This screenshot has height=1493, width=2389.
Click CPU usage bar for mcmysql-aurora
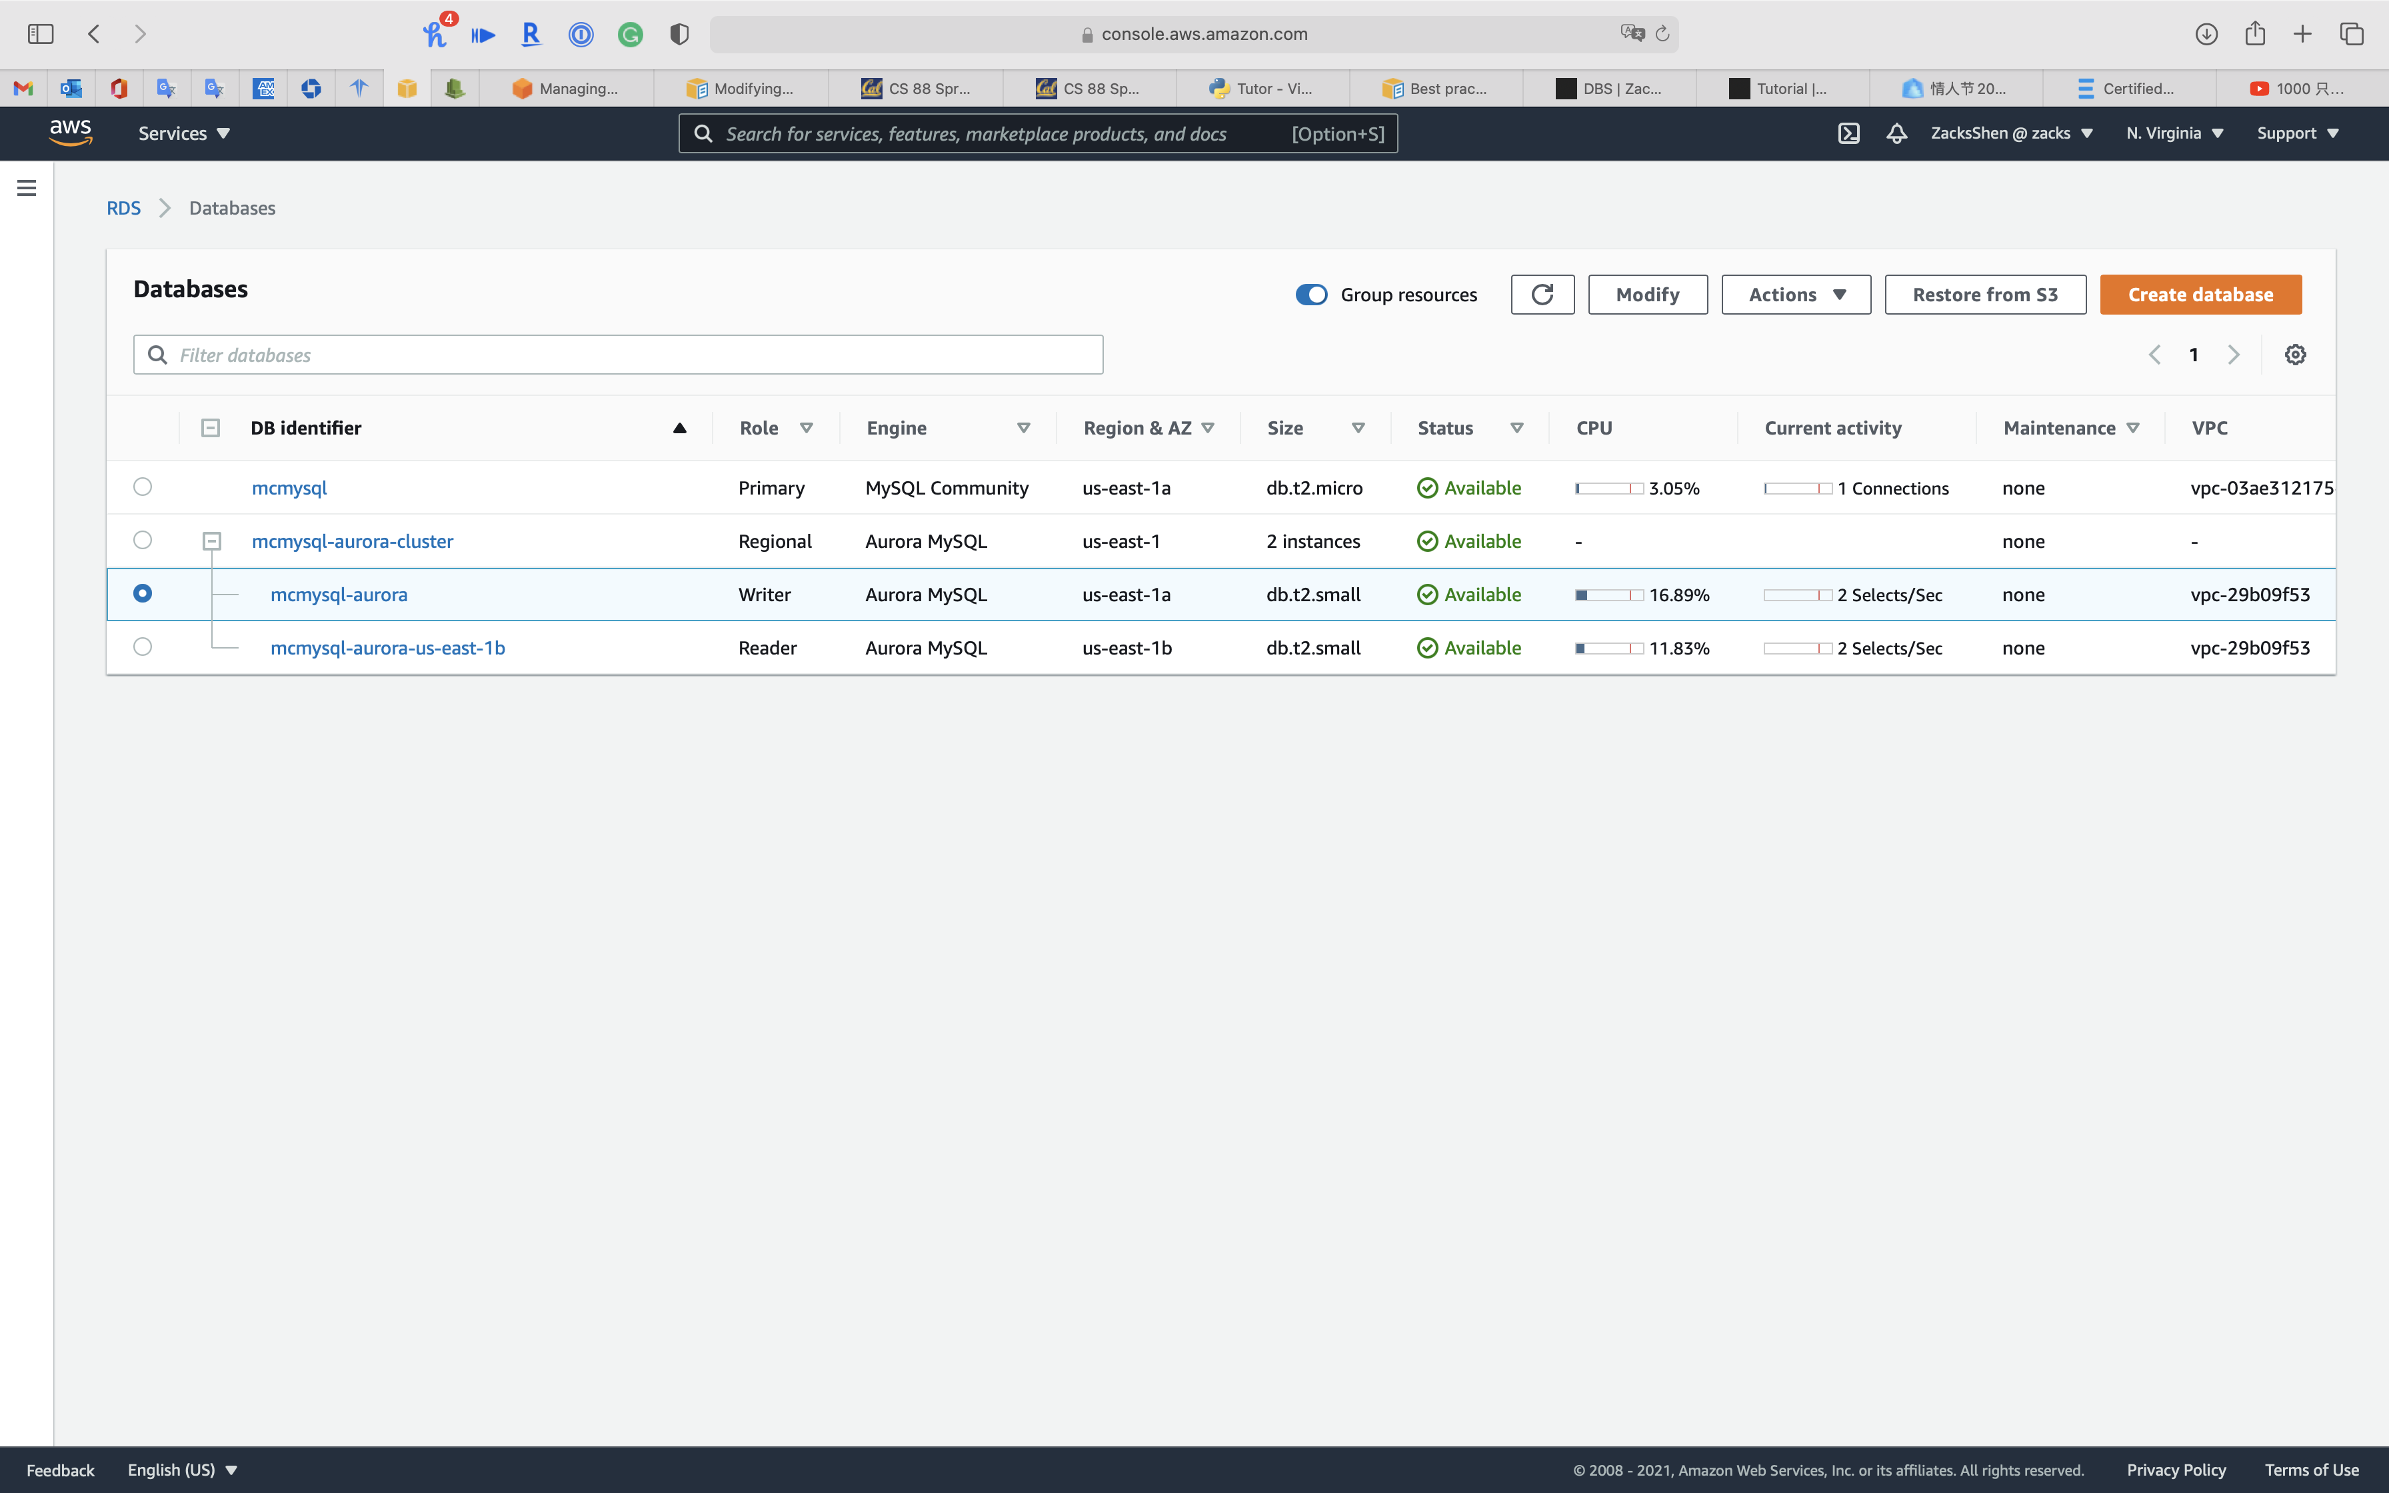coord(1609,595)
